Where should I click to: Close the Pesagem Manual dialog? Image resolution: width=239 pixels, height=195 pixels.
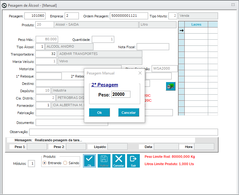pyautogui.click(x=140, y=73)
